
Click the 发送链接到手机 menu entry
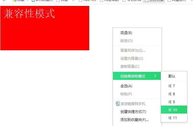click(x=137, y=104)
